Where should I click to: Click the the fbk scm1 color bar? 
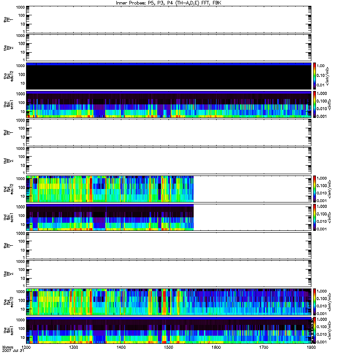[315, 330]
